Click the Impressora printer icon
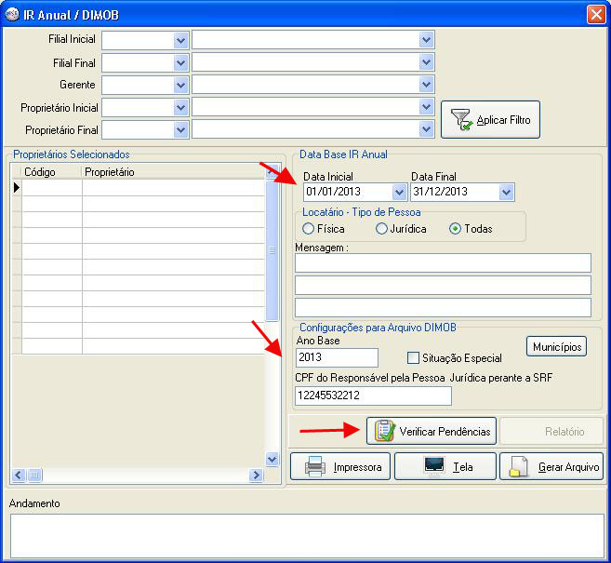Viewport: 611px width, 563px height. tap(314, 466)
